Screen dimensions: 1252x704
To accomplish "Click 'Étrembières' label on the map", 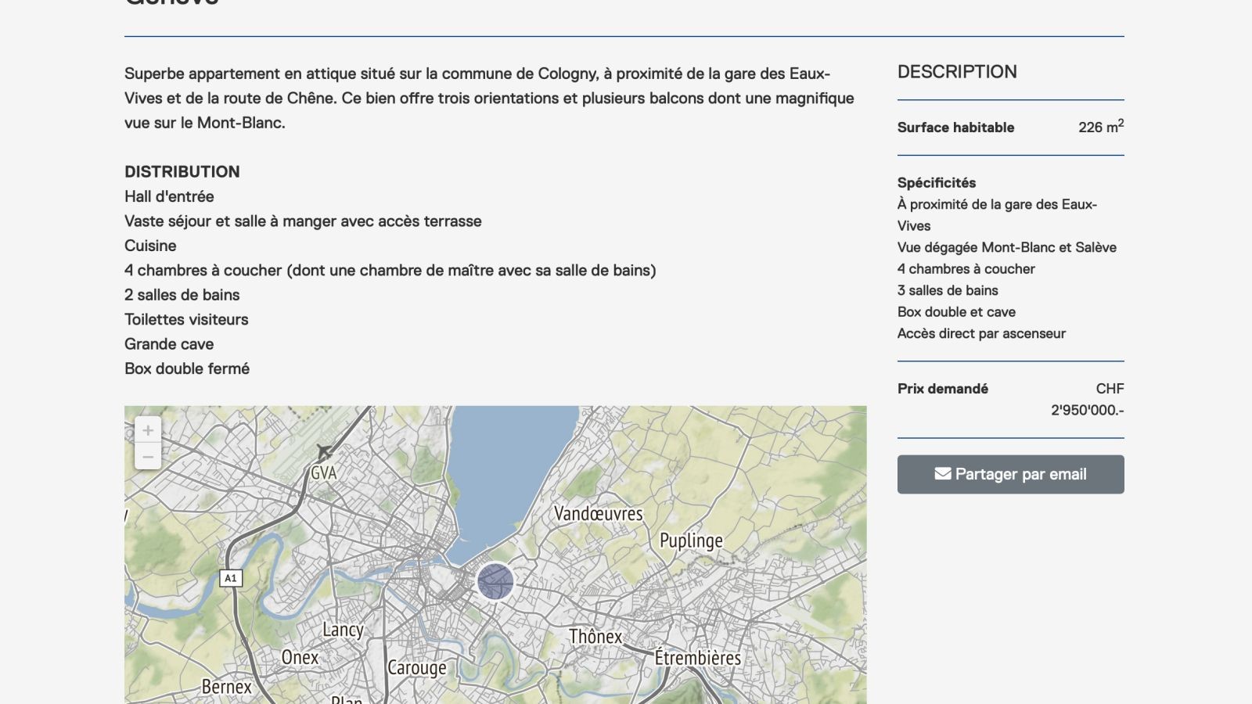I will click(x=696, y=659).
